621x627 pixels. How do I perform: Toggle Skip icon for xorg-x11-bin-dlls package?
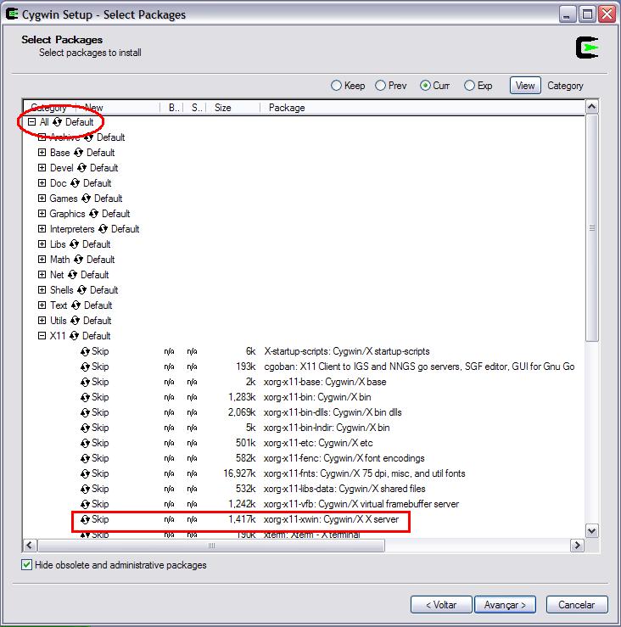(x=85, y=412)
